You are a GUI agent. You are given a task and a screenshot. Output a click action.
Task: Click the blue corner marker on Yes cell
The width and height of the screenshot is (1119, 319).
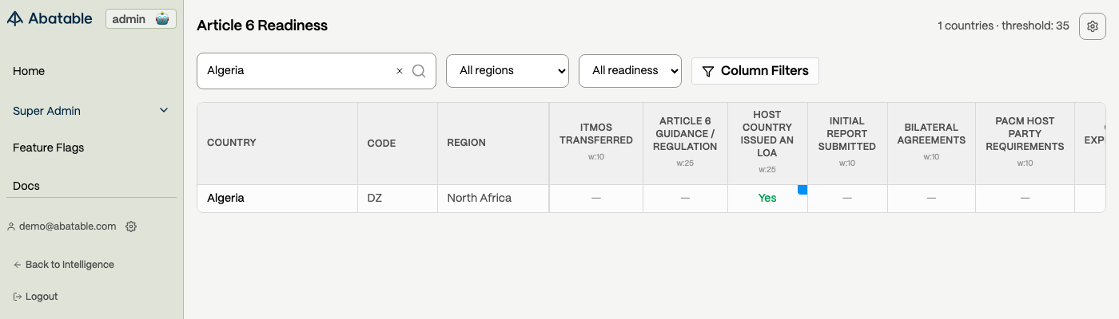coord(802,189)
